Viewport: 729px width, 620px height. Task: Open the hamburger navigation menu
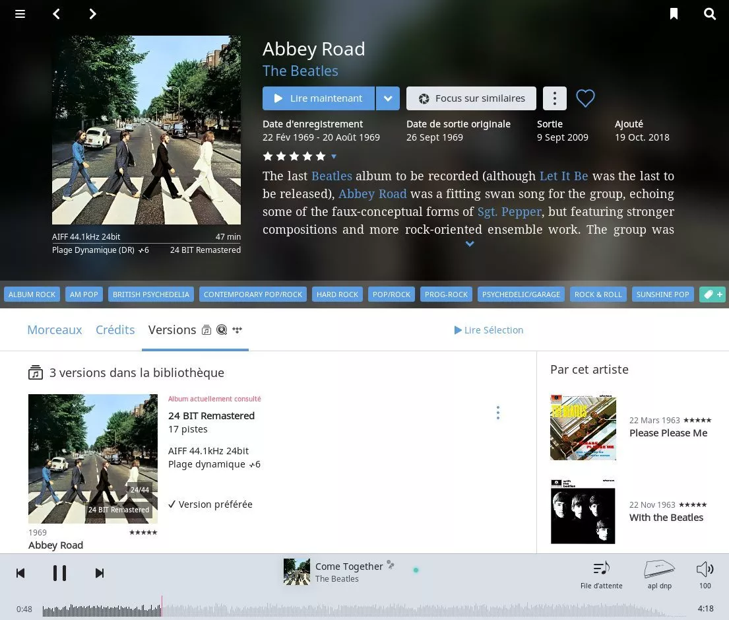pyautogui.click(x=20, y=14)
